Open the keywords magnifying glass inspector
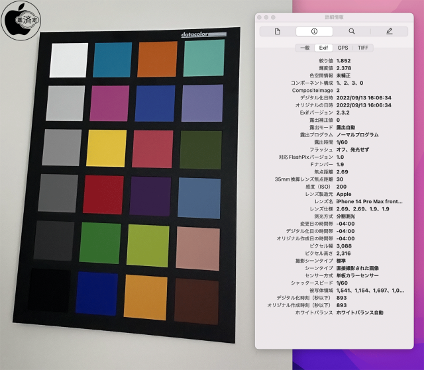 click(351, 31)
